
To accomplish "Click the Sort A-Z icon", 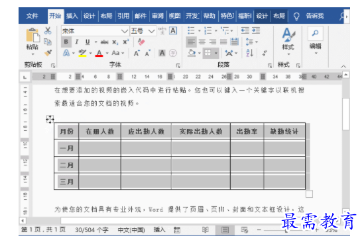I will click(x=250, y=53).
